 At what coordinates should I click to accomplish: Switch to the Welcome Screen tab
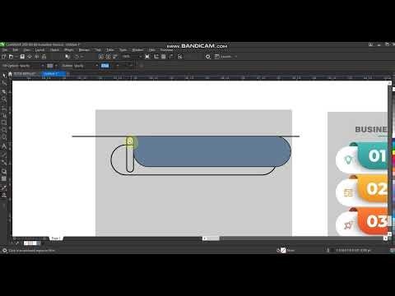point(25,74)
